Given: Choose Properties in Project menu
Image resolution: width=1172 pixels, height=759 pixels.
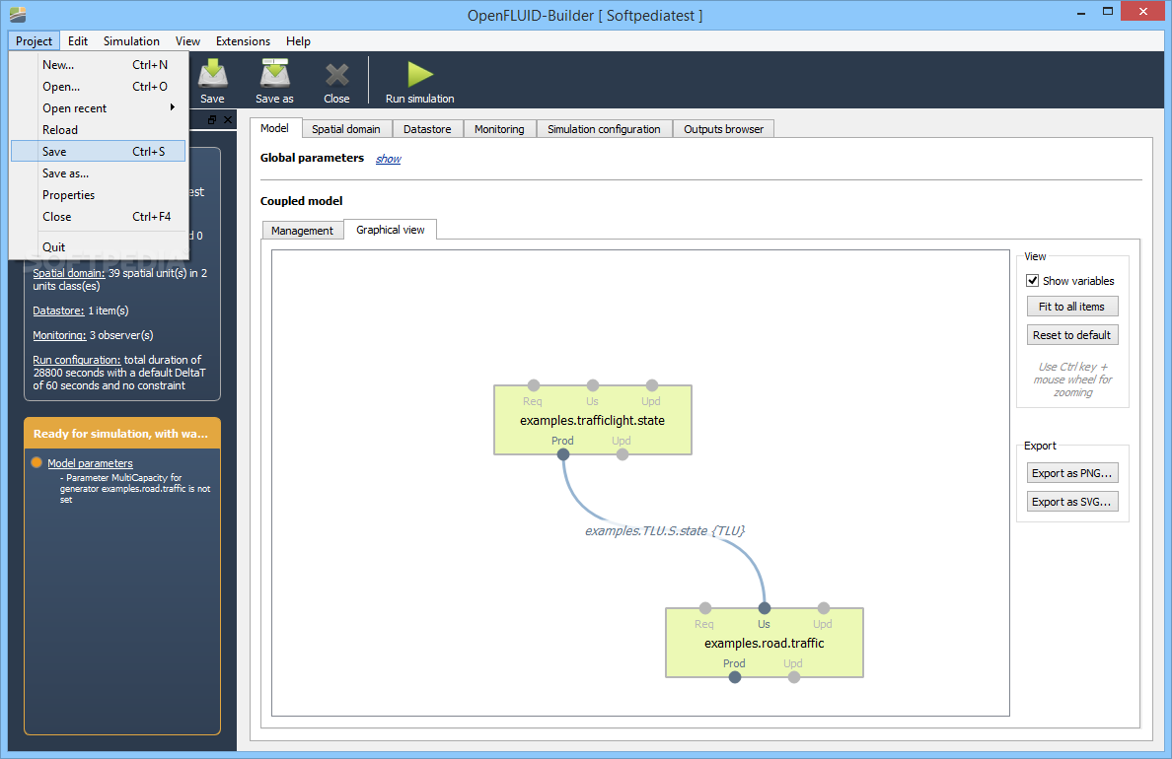Looking at the screenshot, I should tap(99, 195).
